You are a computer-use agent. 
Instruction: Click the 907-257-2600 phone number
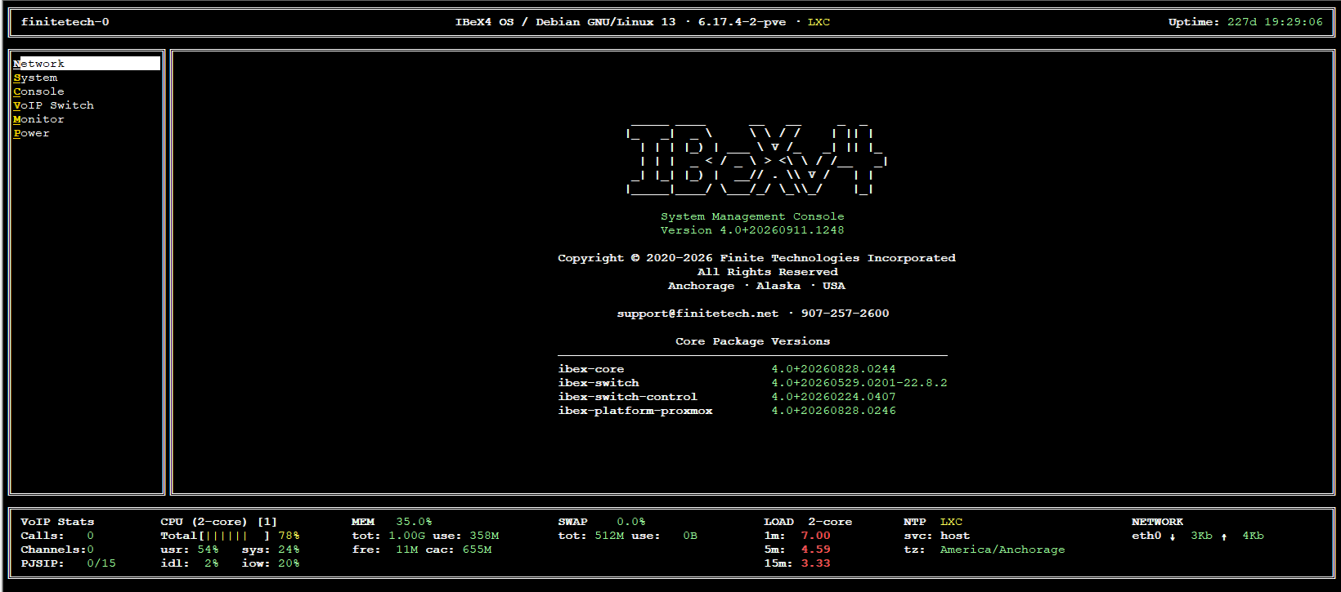click(845, 314)
